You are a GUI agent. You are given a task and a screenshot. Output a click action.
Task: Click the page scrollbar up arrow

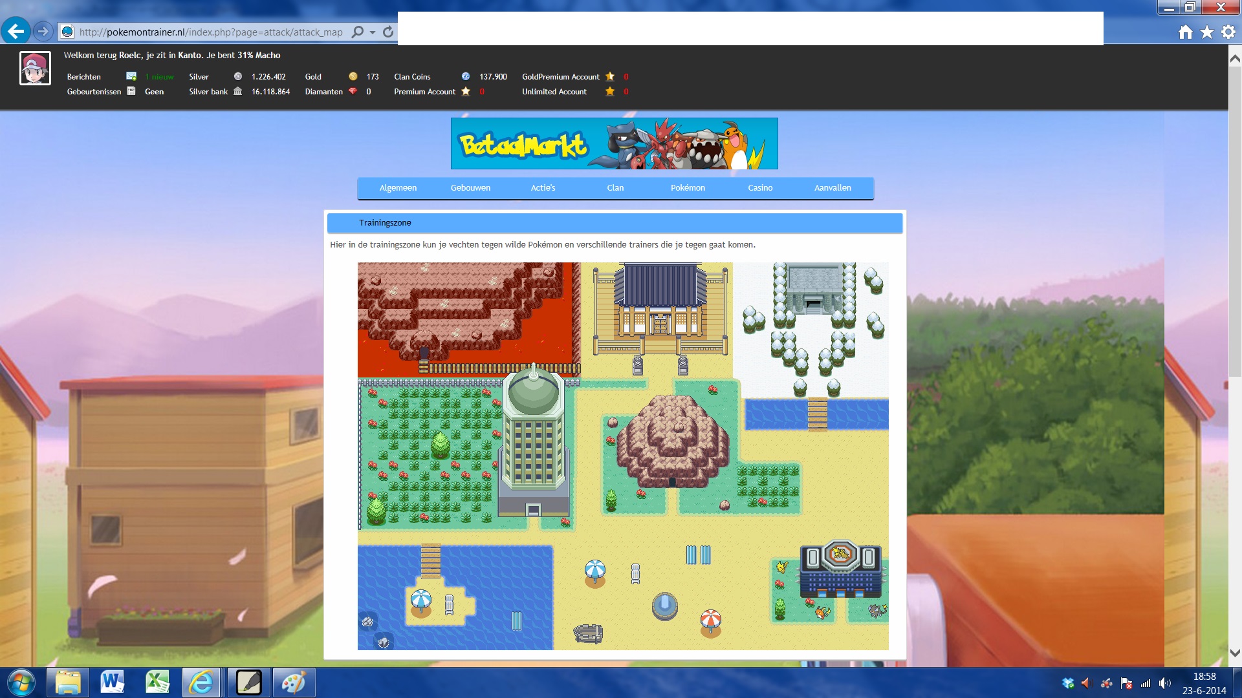click(1234, 58)
